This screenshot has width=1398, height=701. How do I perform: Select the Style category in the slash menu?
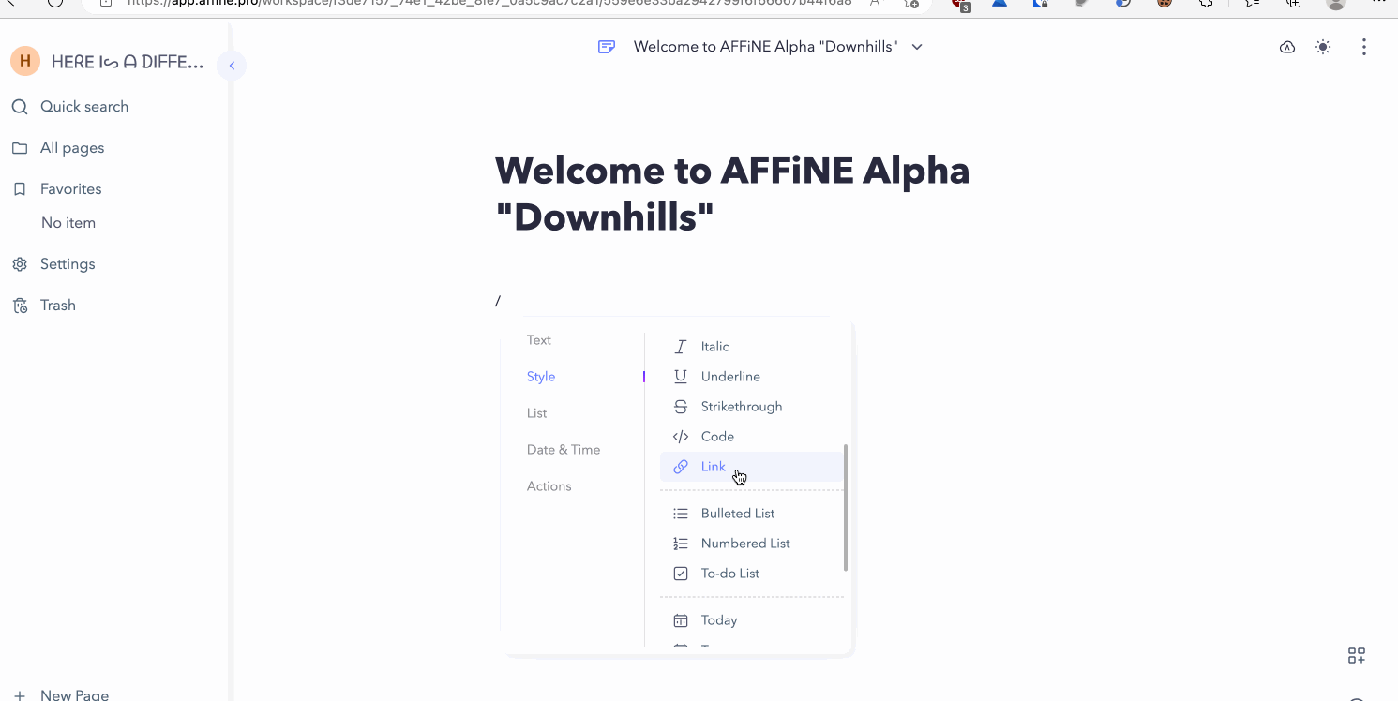coord(541,376)
